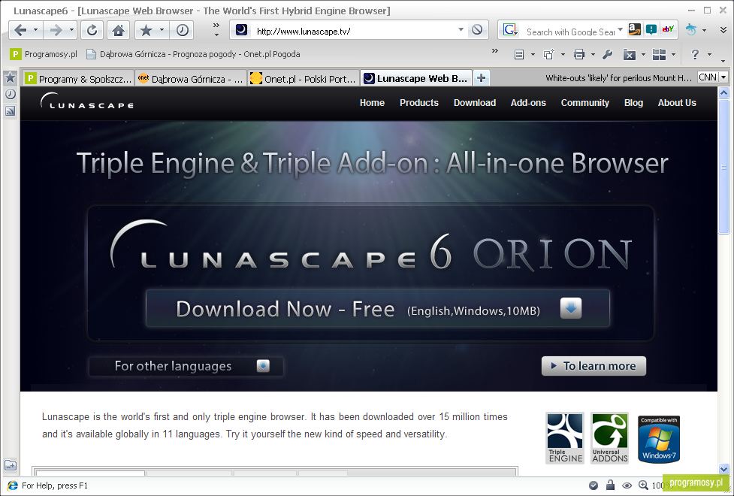The image size is (734, 496).
Task: Open a new tab with plus button
Action: pos(482,77)
